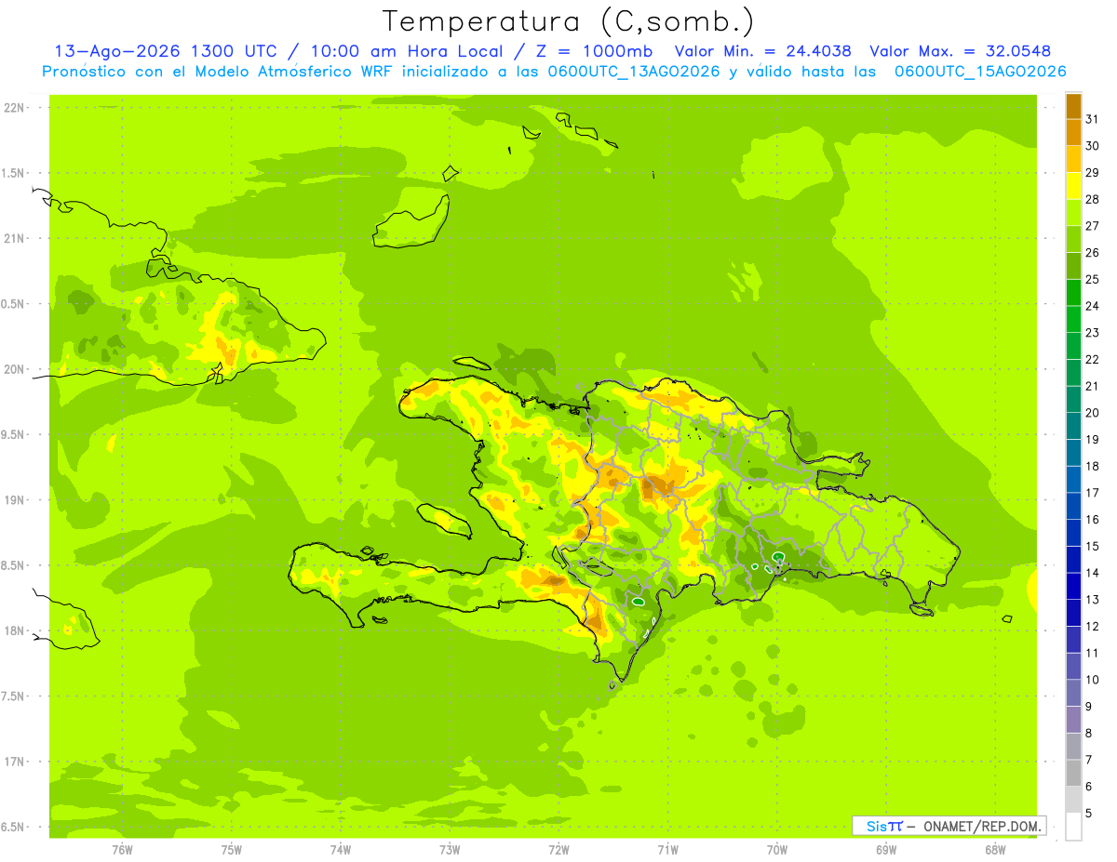
Task: Pick the gold swatch between colorbar labels 29 and 30
Action: point(1073,159)
